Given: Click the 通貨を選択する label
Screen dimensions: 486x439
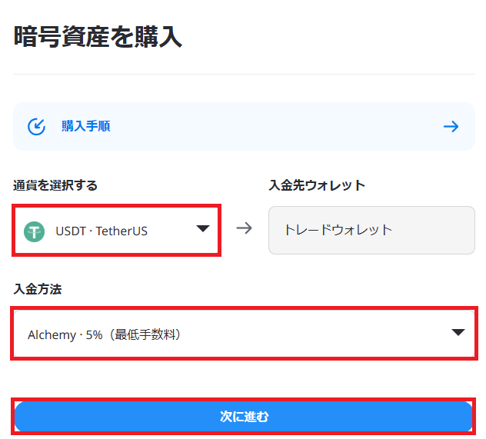Looking at the screenshot, I should pyautogui.click(x=55, y=185).
